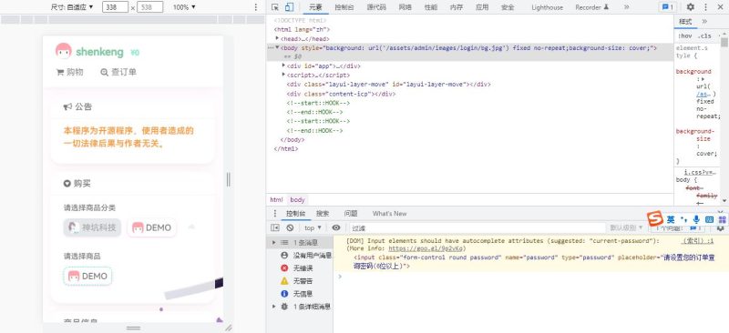This screenshot has height=333, width=729.
Task: Select the content-icp div node
Action: point(341,94)
